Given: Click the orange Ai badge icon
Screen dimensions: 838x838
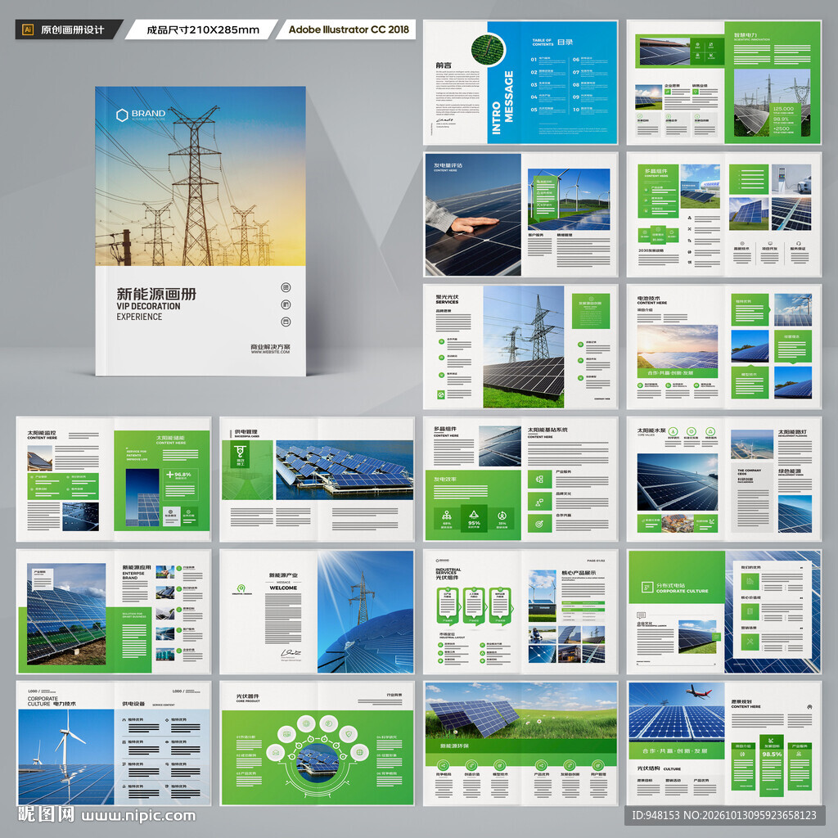Looking at the screenshot, I should [x=27, y=30].
